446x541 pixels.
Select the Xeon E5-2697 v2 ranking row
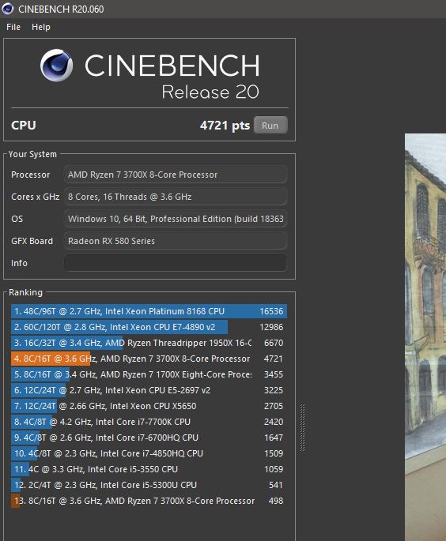coord(149,390)
